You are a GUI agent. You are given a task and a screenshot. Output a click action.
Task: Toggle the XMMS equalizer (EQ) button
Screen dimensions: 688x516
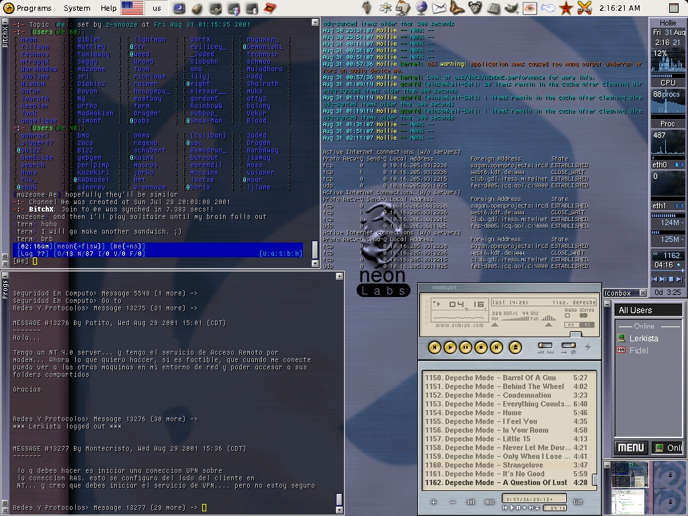572,325
